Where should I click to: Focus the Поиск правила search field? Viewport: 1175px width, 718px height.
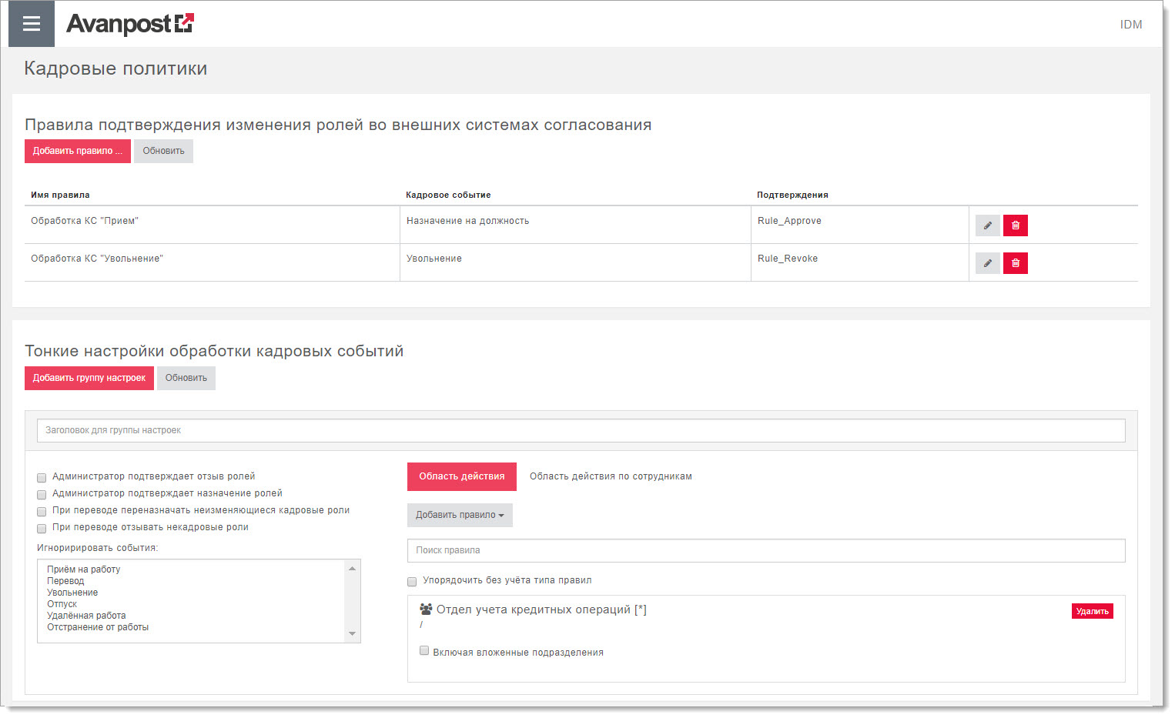click(765, 550)
